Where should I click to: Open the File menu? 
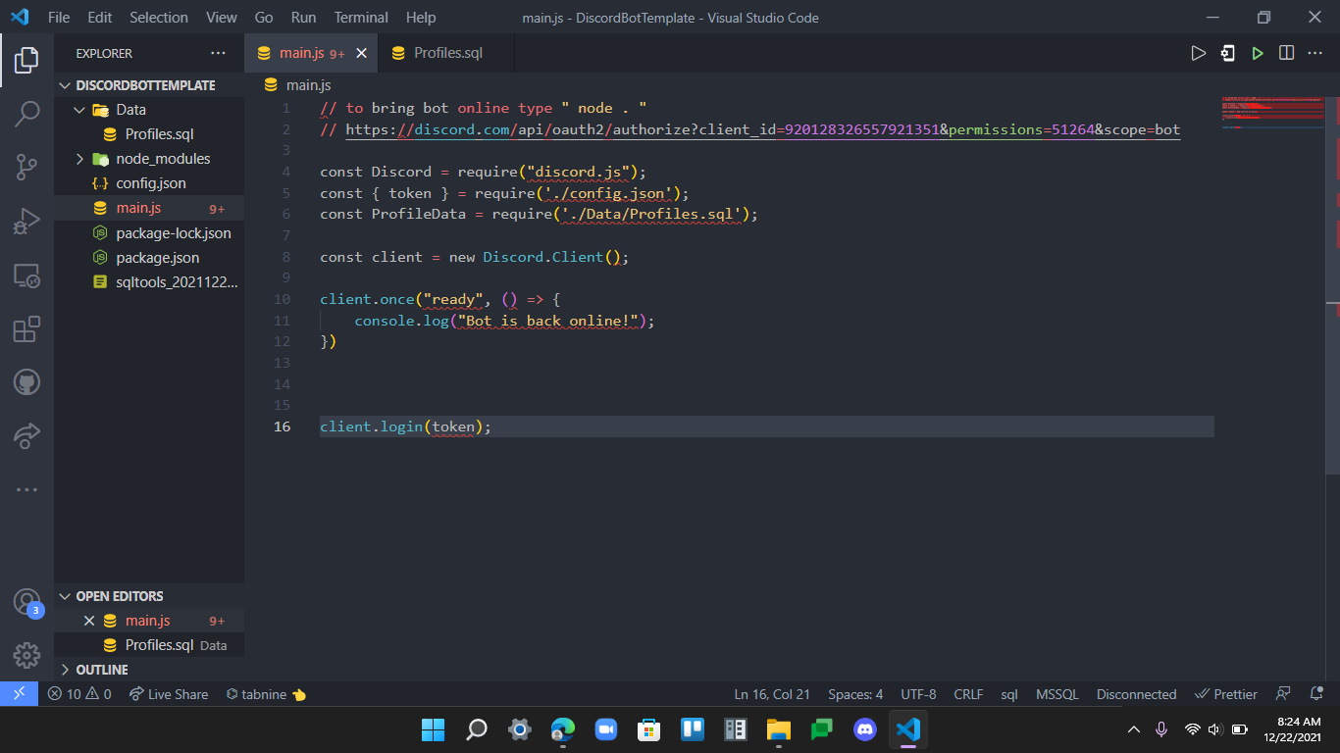[59, 18]
